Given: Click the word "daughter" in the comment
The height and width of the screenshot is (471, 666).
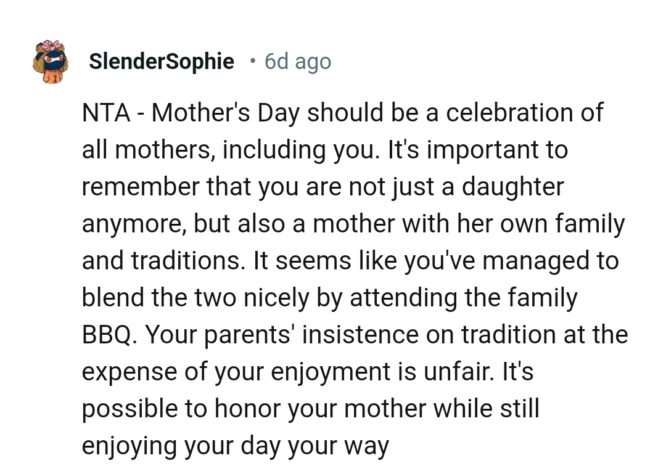Looking at the screenshot, I should (513, 187).
